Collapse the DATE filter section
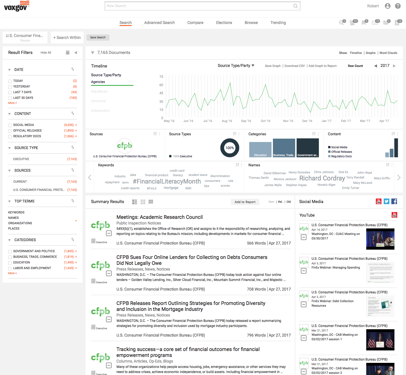This screenshot has height=375, width=406. click(x=10, y=70)
